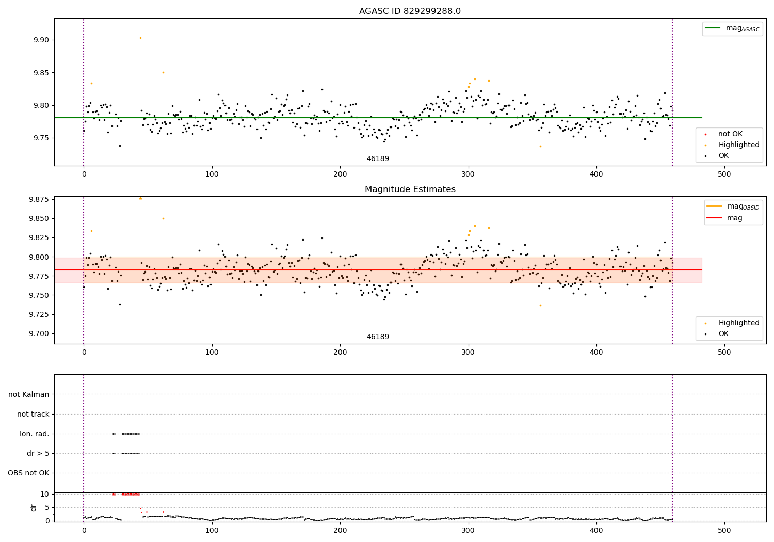Screen dimensions: 774x542
Task: Click the mag OBSID legend label
Action: click(x=743, y=206)
